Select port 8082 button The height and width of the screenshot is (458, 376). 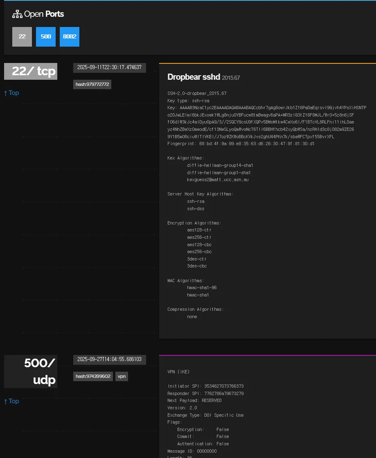tap(70, 36)
